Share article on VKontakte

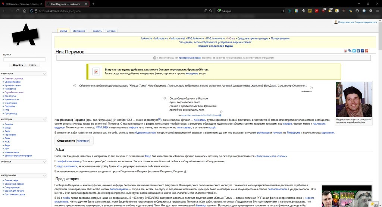[x=358, y=51]
